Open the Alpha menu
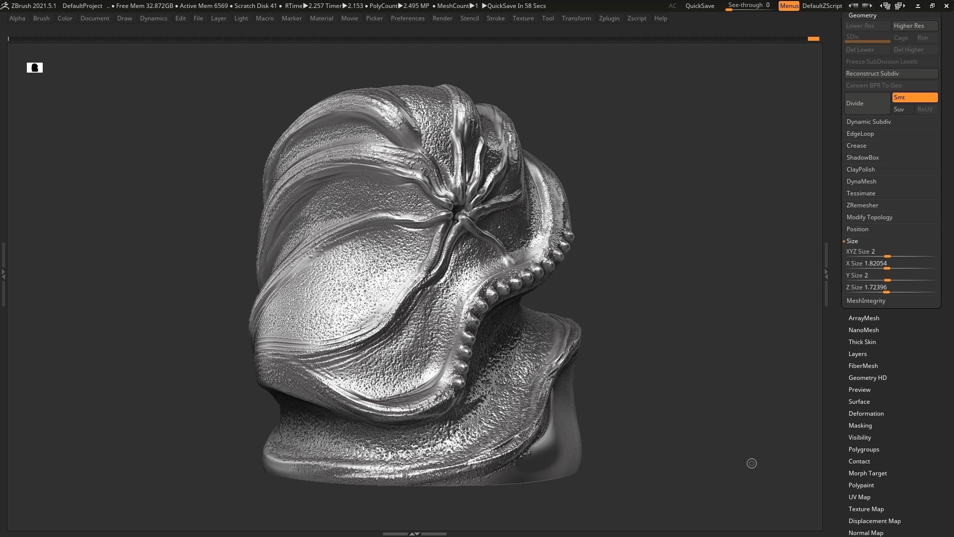 [17, 18]
